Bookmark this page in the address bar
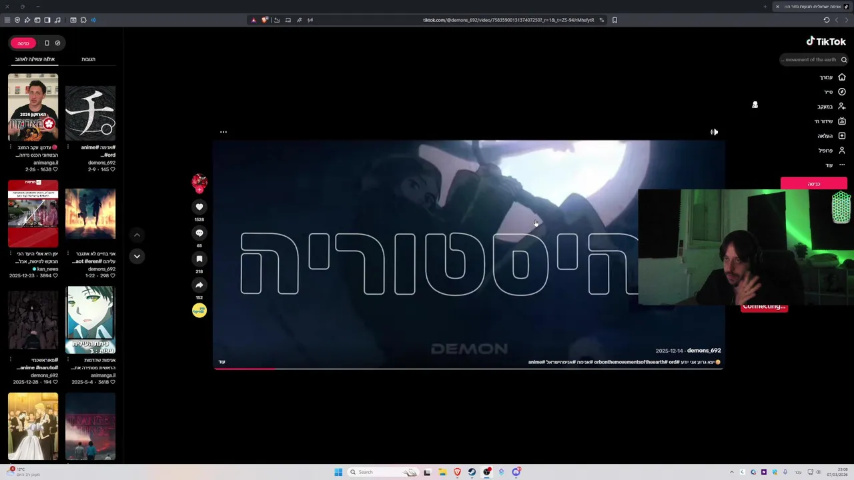Screen dimensions: 854x480 coord(614,20)
